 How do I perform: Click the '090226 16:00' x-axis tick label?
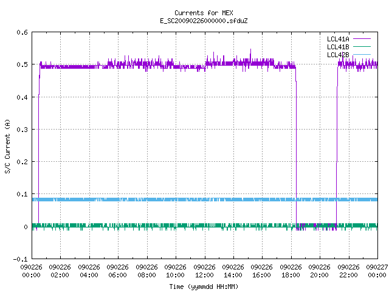coord(261,271)
